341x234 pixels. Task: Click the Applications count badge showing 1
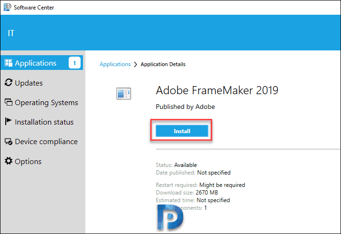tap(74, 63)
